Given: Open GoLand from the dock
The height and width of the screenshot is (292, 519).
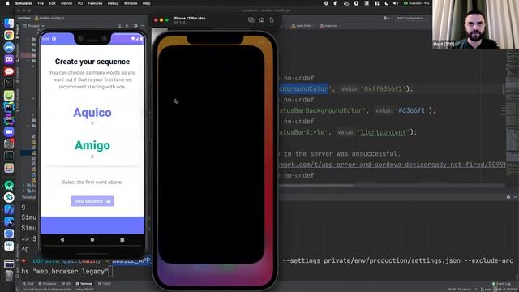Looking at the screenshot, I should [9, 119].
